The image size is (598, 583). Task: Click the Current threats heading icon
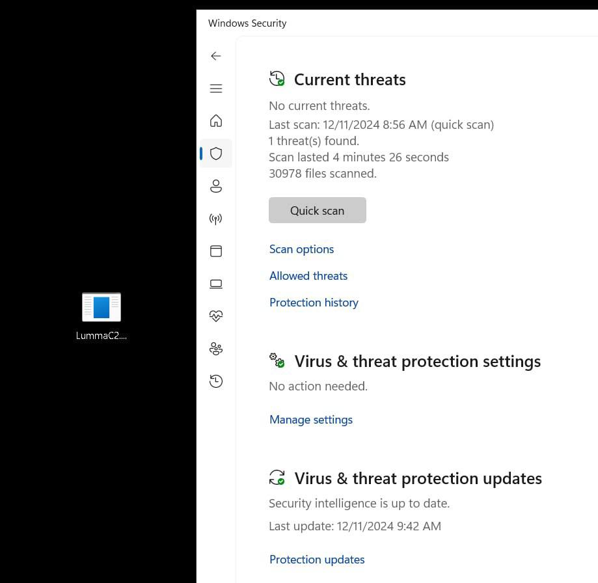pyautogui.click(x=277, y=79)
